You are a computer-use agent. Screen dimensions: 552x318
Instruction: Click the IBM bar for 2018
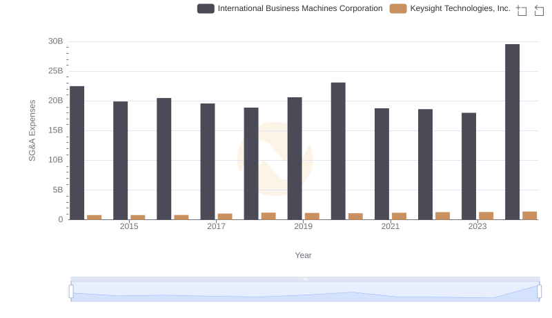tap(251, 164)
